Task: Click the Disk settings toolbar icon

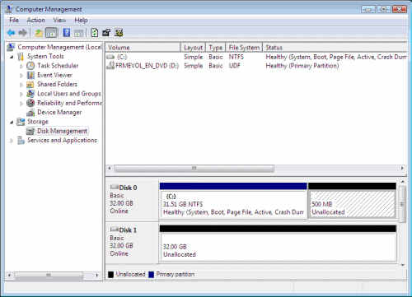Action: click(119, 33)
